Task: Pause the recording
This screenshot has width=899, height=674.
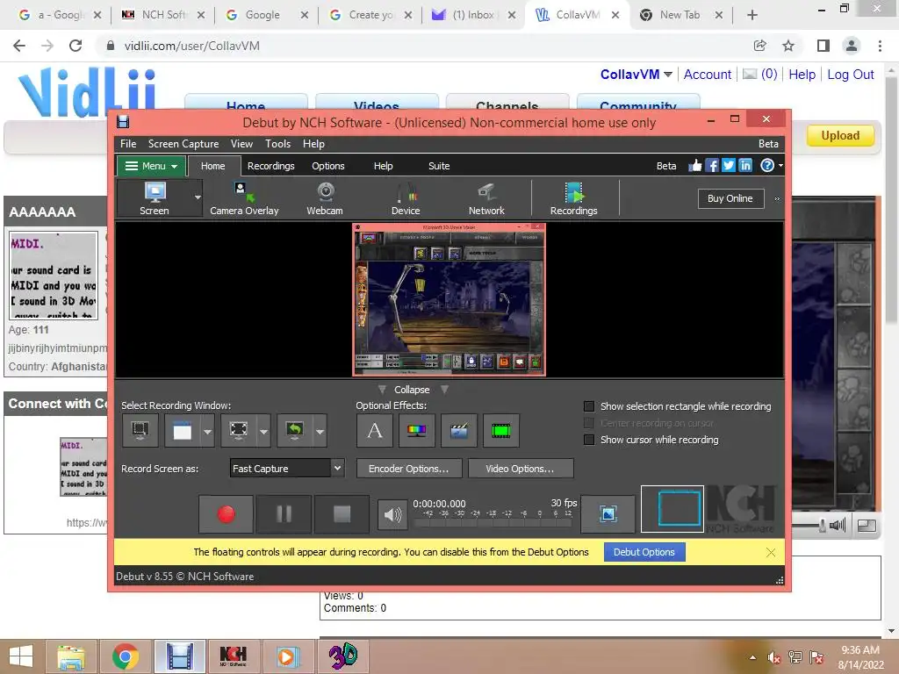Action: (x=284, y=514)
